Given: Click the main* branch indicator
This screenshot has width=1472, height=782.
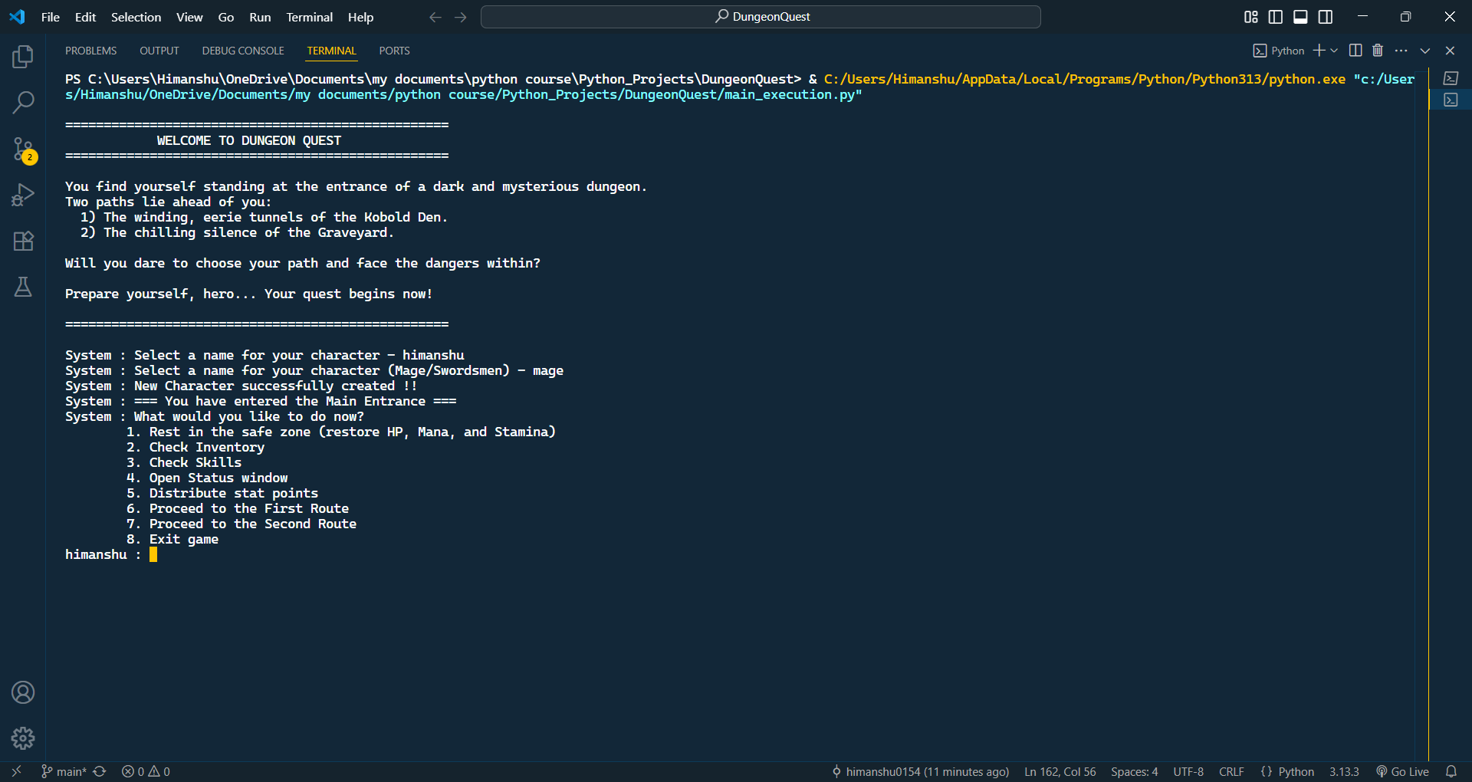Looking at the screenshot, I should 64,771.
